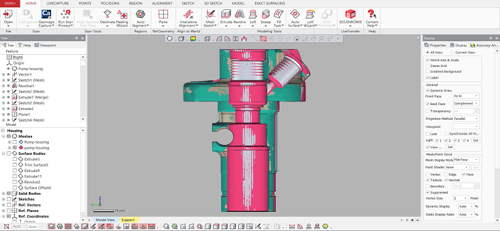
Task: Select the Current View radio button
Action: click(453, 52)
